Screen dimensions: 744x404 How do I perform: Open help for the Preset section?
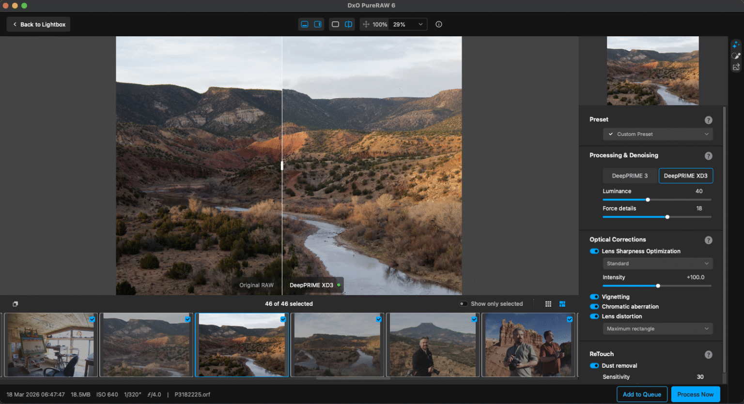pyautogui.click(x=708, y=120)
